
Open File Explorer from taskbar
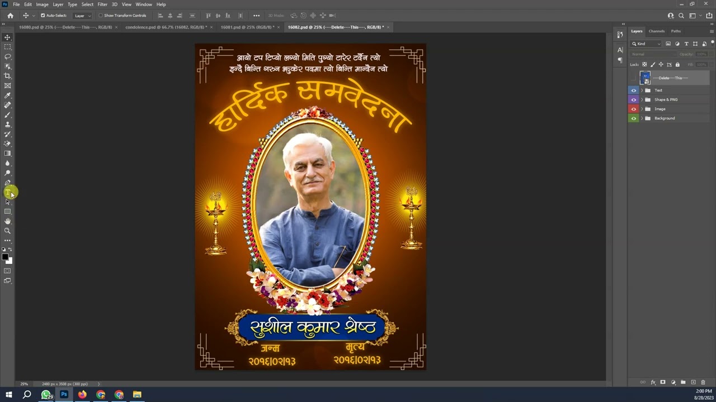click(x=137, y=395)
